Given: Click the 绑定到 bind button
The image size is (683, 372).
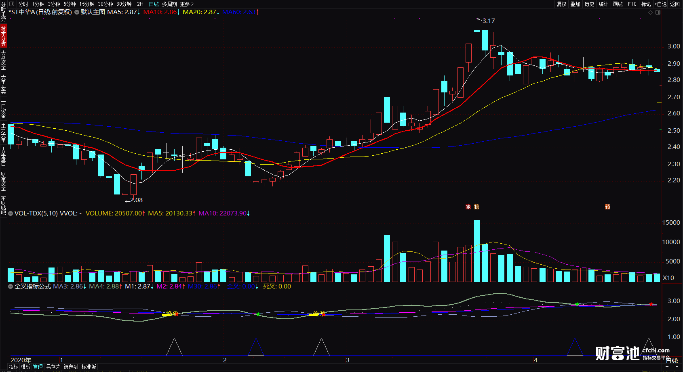Looking at the screenshot, I should click(x=71, y=367).
